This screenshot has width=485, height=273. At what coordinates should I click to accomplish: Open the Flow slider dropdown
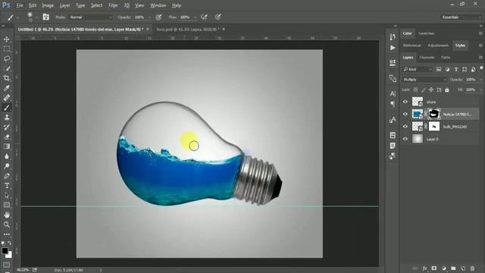coord(195,17)
